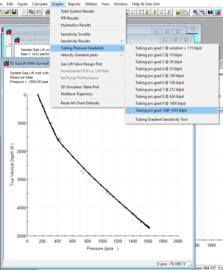Show the Wellbore Trajectory graph
The width and height of the screenshot is (223, 270).
pyautogui.click(x=88, y=94)
